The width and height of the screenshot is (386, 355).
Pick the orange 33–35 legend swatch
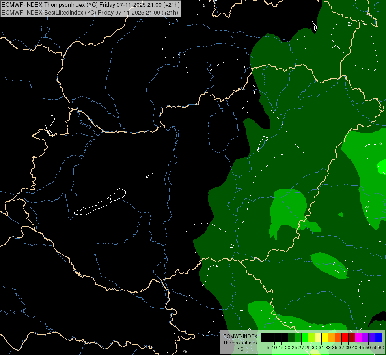coord(332,337)
